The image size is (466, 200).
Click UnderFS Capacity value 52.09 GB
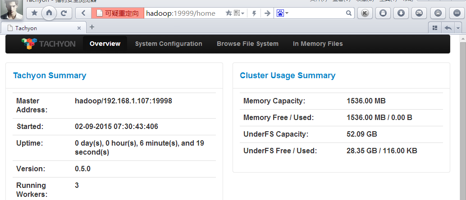pos(362,134)
